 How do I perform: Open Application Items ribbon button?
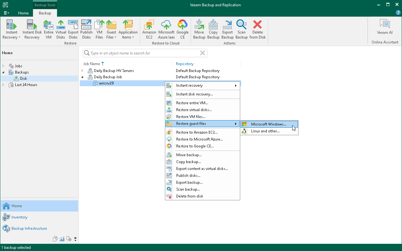coord(128,29)
